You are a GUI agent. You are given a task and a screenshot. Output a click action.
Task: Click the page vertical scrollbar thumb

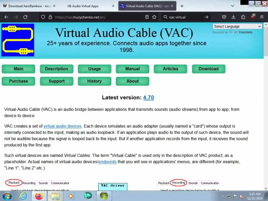pos(266,41)
